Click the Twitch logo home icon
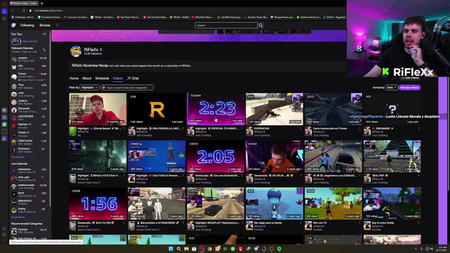450x253 pixels. coord(13,25)
